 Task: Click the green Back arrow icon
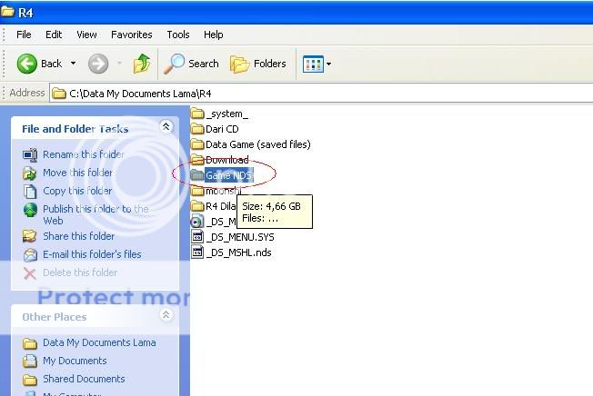tap(27, 64)
